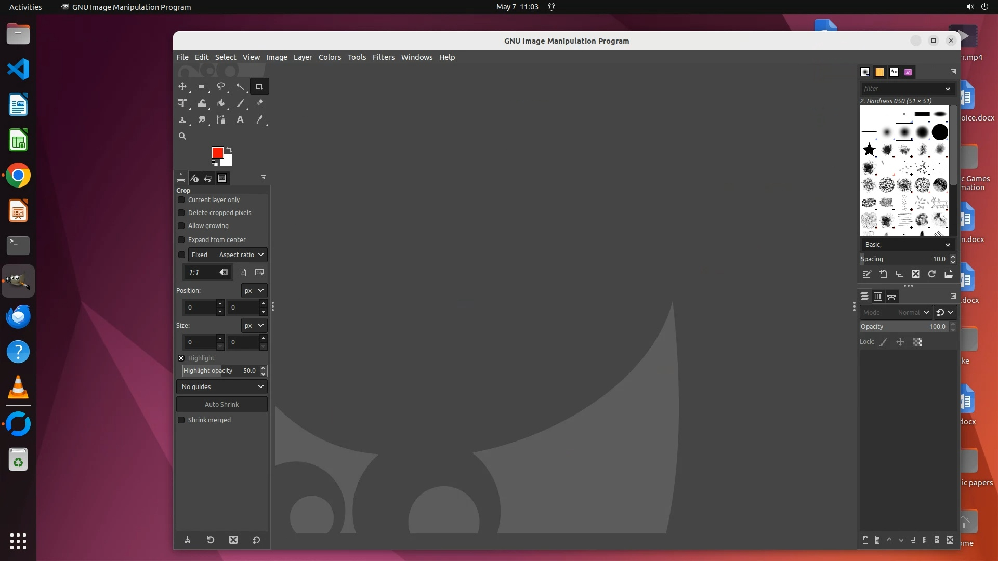The width and height of the screenshot is (998, 561).
Task: Click the Auto Shrink button
Action: tap(222, 405)
